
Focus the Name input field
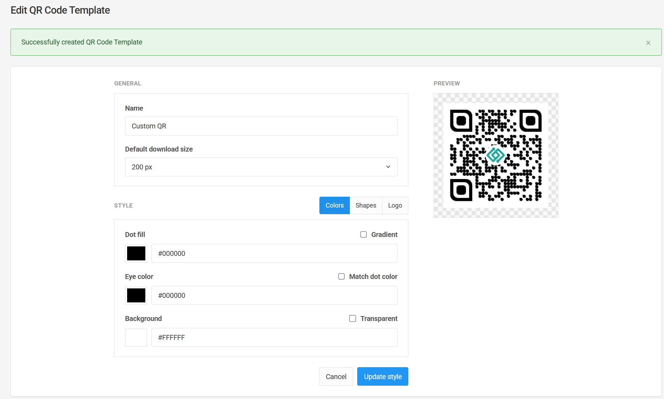pos(261,126)
